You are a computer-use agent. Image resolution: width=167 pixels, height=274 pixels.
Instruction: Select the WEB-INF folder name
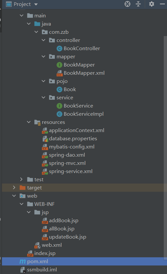(x=44, y=204)
